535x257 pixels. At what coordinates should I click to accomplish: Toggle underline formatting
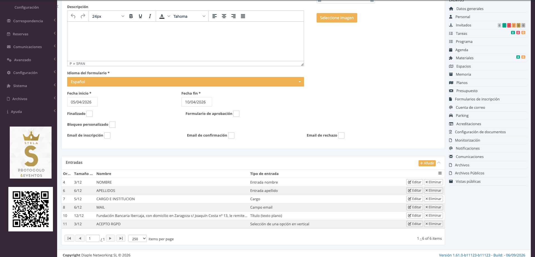tap(140, 16)
